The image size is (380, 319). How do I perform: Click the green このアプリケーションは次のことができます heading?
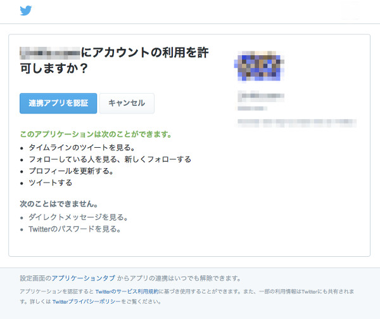96,135
